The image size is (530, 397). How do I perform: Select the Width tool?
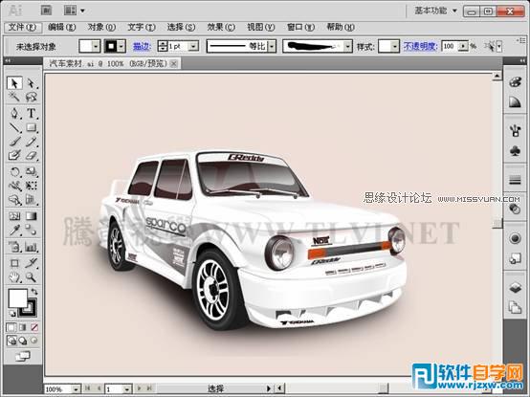(x=14, y=186)
